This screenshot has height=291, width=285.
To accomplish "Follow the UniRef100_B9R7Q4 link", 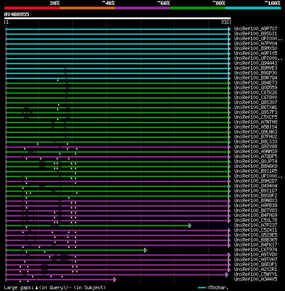I will pyautogui.click(x=256, y=78).
